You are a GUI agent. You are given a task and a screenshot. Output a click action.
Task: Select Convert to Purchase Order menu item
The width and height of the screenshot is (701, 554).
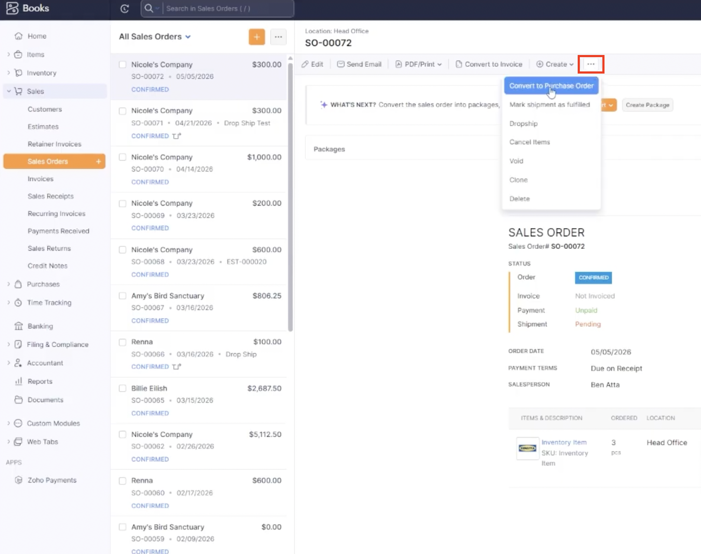pyautogui.click(x=551, y=86)
